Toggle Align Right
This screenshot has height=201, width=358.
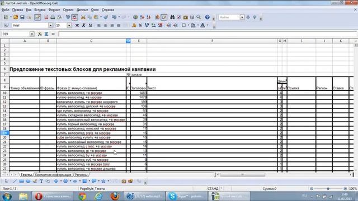(x=112, y=25)
